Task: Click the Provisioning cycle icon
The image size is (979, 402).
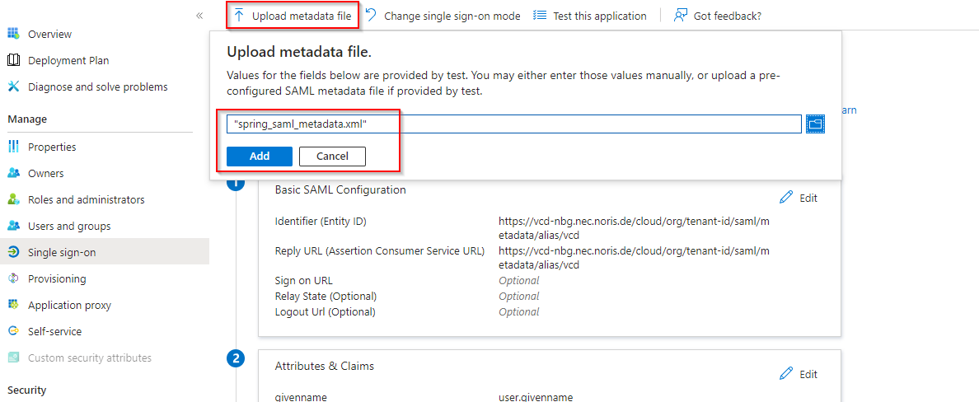Action: tap(14, 278)
